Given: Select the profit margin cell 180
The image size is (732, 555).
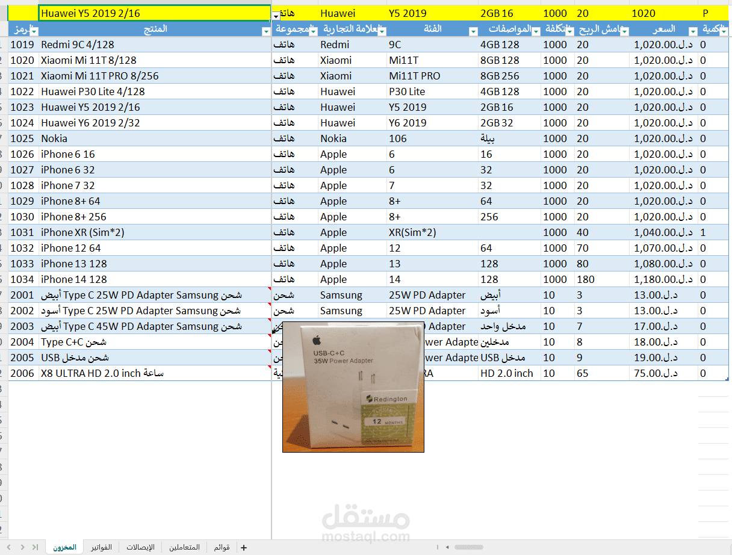Looking at the screenshot, I should click(x=602, y=279).
